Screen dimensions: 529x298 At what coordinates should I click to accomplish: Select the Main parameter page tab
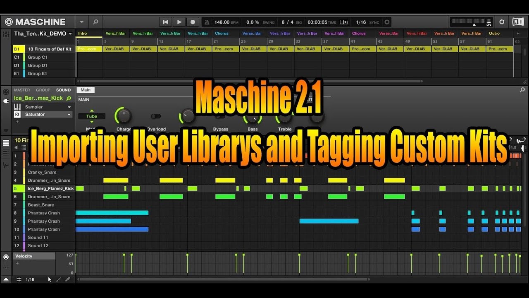pos(86,90)
